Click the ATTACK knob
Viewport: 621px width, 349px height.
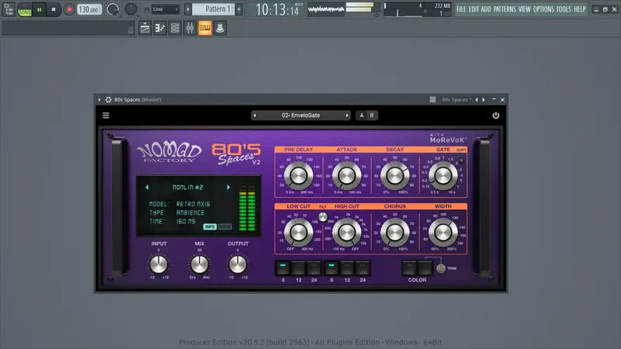346,175
